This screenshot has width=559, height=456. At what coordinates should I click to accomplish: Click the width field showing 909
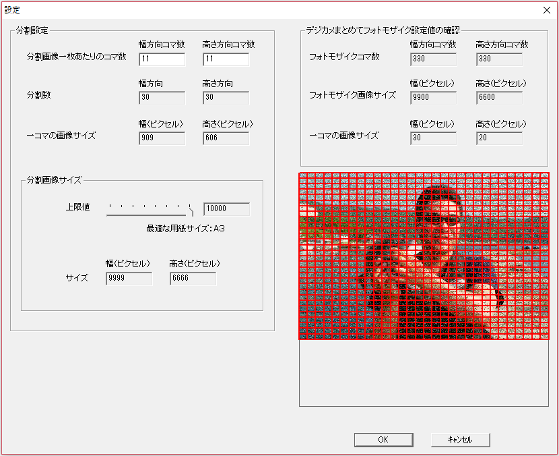click(162, 138)
